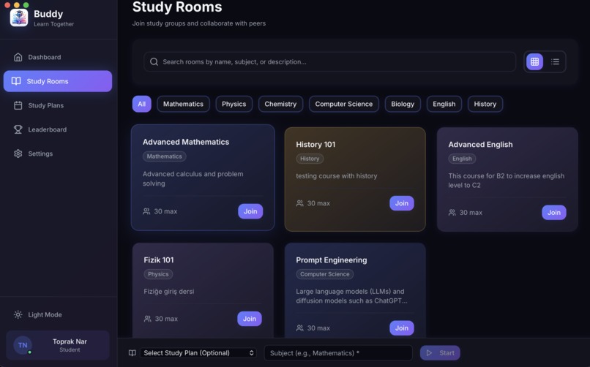Click the TN user avatar

pos(23,345)
